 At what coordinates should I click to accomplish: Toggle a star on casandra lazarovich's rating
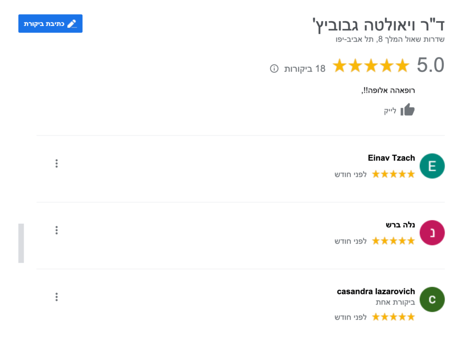(393, 316)
